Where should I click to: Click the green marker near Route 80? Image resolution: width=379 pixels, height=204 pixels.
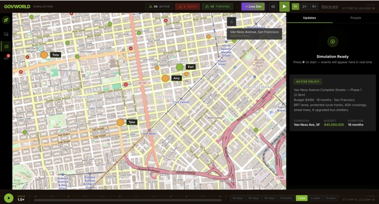[256, 130]
